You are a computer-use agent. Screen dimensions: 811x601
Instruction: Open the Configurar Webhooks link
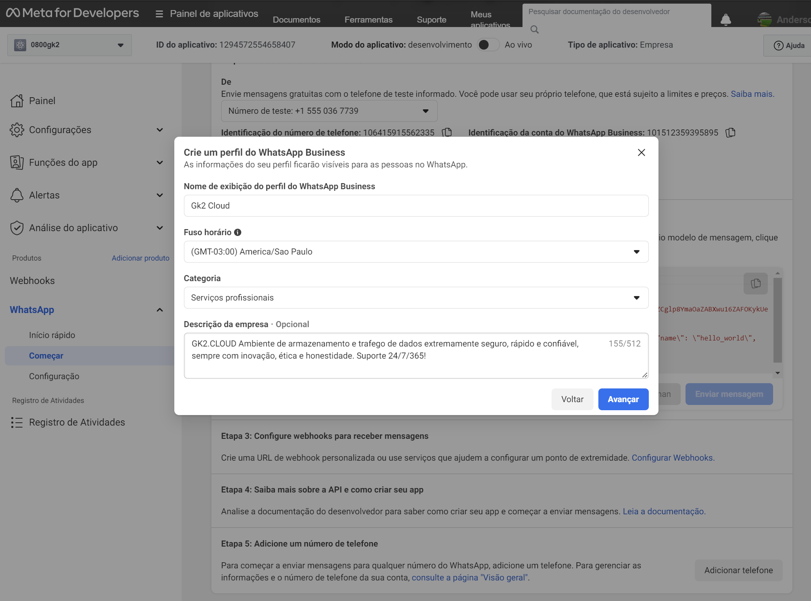[x=673, y=458]
